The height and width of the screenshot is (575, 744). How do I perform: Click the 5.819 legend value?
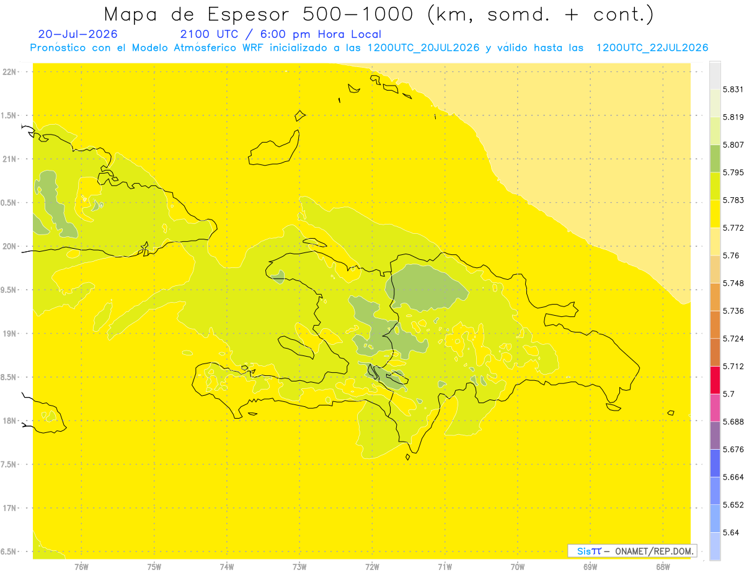[733, 117]
